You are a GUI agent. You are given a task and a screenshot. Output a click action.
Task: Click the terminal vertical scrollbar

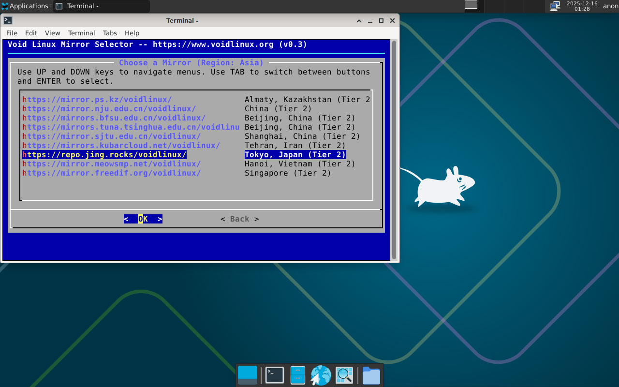click(x=394, y=150)
